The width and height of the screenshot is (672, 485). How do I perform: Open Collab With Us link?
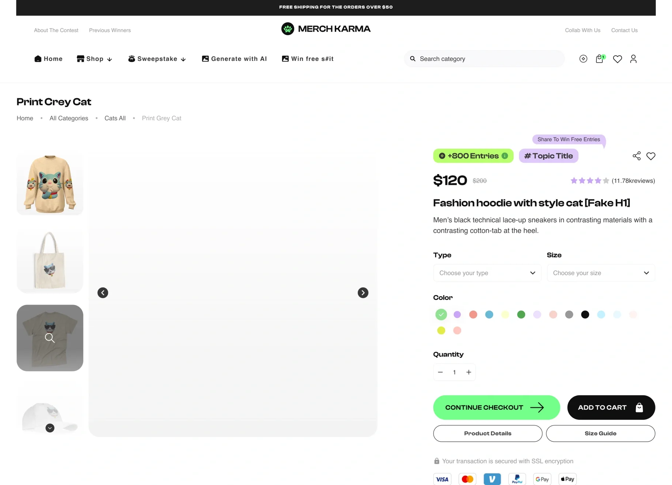point(583,30)
